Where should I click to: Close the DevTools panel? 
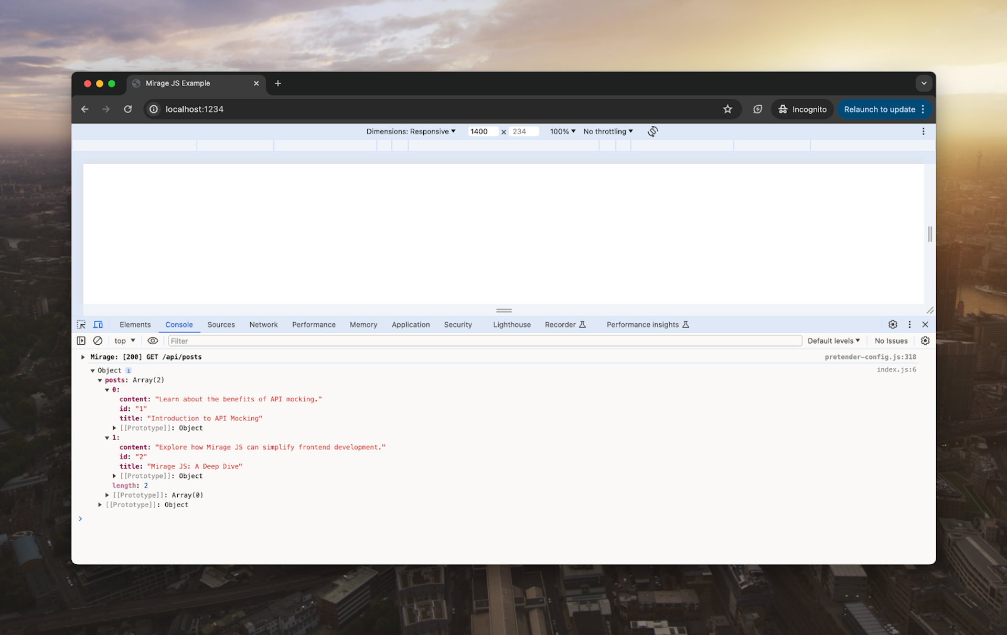(925, 325)
